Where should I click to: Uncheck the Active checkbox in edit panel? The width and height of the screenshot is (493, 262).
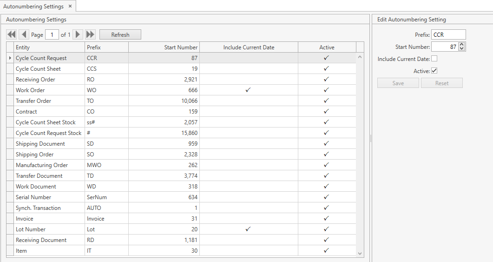[434, 71]
